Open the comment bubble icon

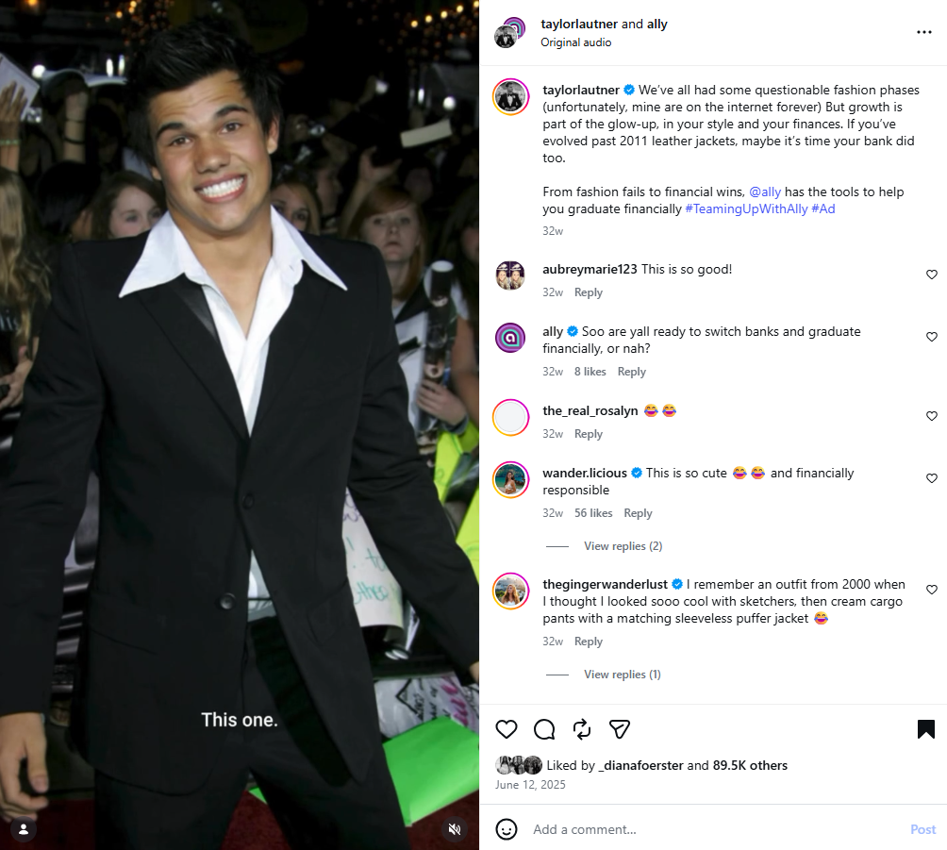click(544, 729)
